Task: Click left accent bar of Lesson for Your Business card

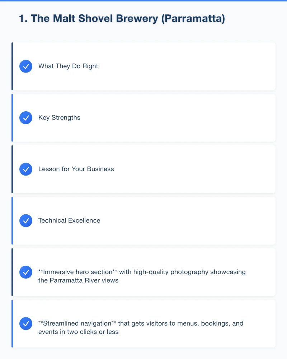Action: pos(12,169)
